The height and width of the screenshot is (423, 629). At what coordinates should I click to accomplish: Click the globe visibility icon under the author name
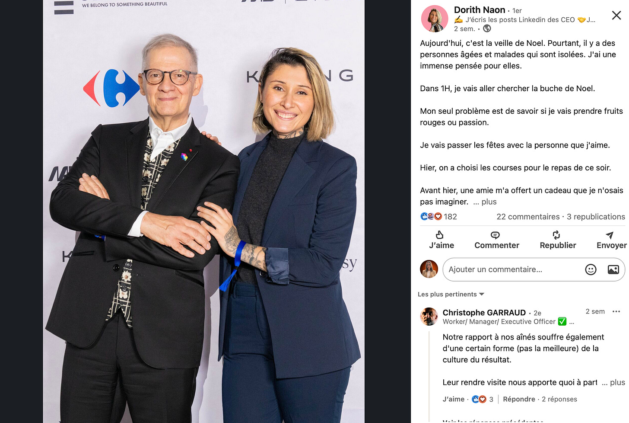point(487,29)
